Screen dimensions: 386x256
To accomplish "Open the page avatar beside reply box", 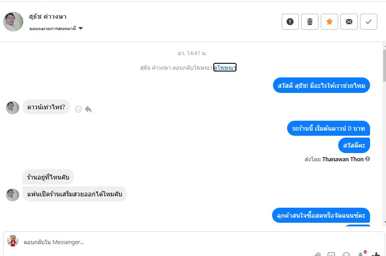I will click(x=13, y=241).
